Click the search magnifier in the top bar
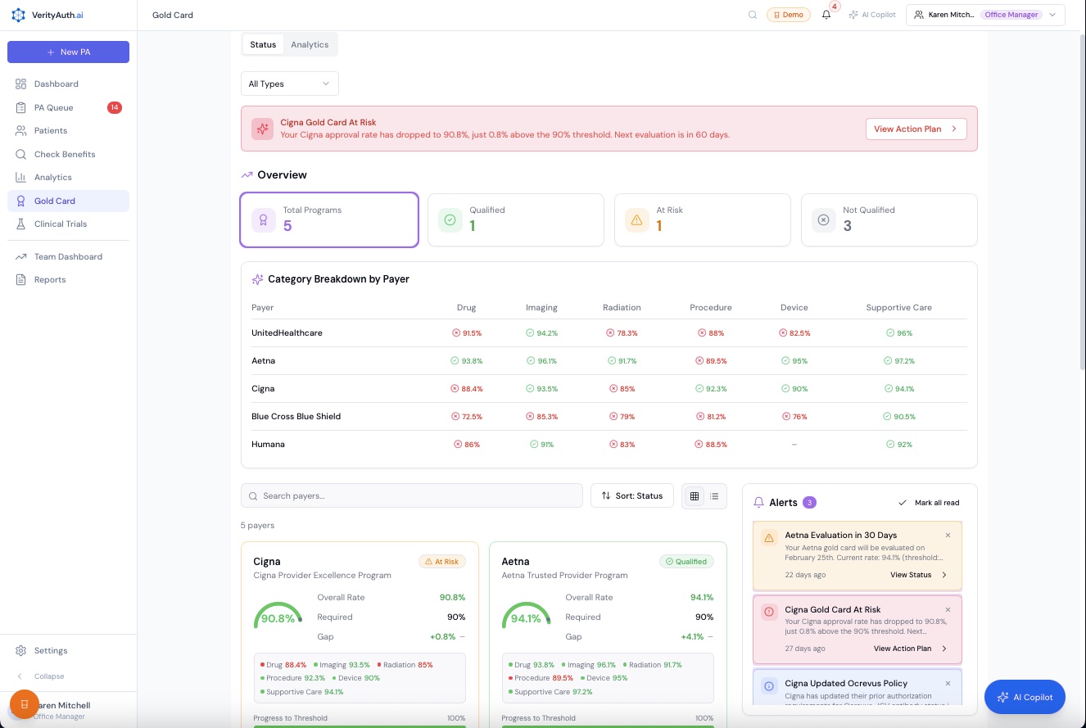1086x728 pixels. point(753,14)
